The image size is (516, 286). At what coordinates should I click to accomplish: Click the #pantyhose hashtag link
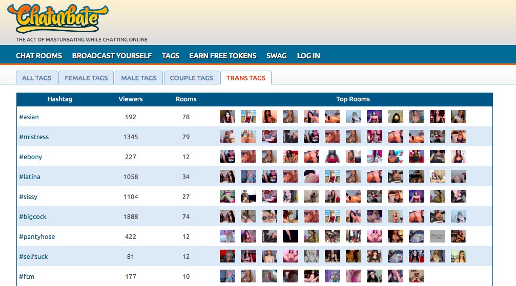37,236
